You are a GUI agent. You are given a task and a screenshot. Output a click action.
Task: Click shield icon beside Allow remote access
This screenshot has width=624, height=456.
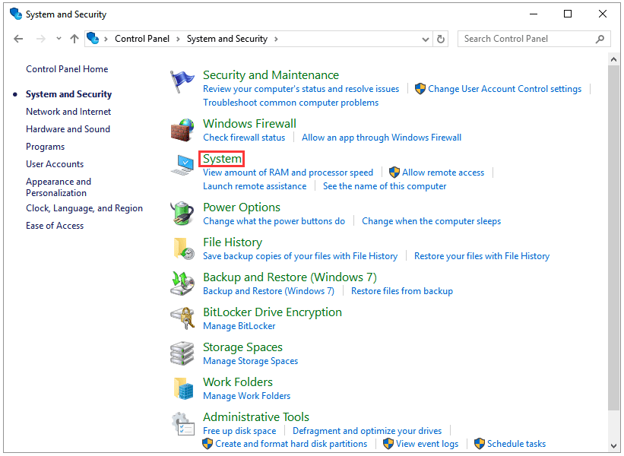click(x=394, y=173)
